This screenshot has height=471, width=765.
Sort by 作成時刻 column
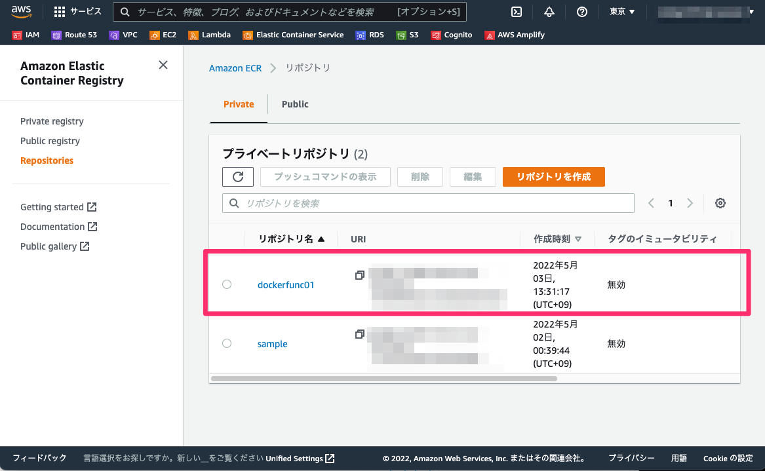(557, 239)
